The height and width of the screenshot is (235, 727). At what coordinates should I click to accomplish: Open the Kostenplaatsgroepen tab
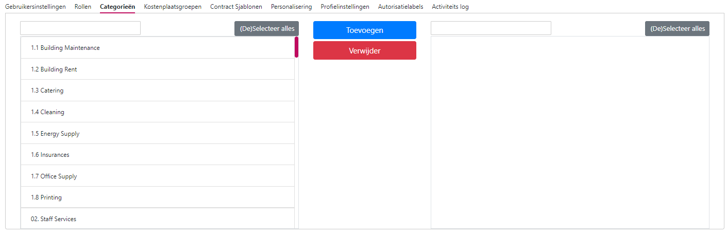coord(173,7)
